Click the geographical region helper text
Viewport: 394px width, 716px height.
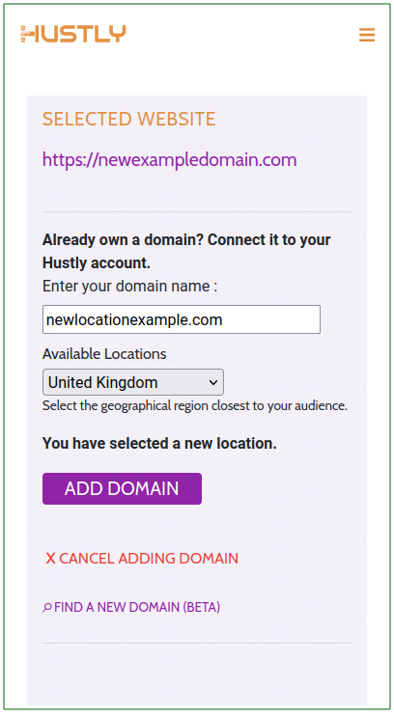pyautogui.click(x=195, y=405)
